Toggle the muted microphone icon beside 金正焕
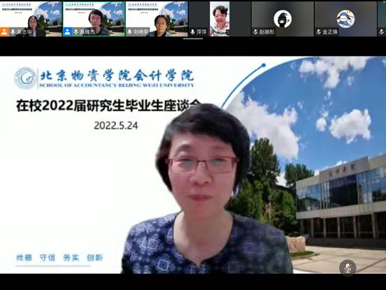Screen dimensions: 386x290 click(x=319, y=32)
